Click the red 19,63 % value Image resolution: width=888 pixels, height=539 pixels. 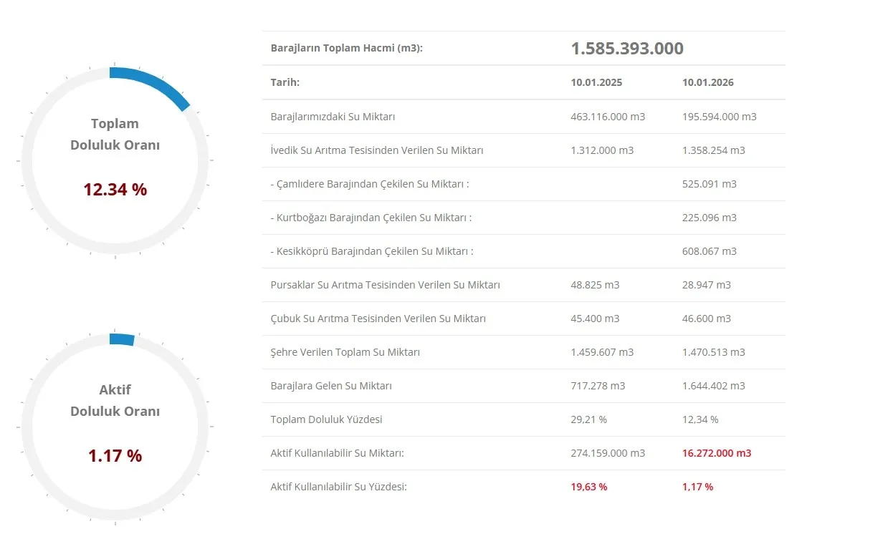[x=588, y=487]
